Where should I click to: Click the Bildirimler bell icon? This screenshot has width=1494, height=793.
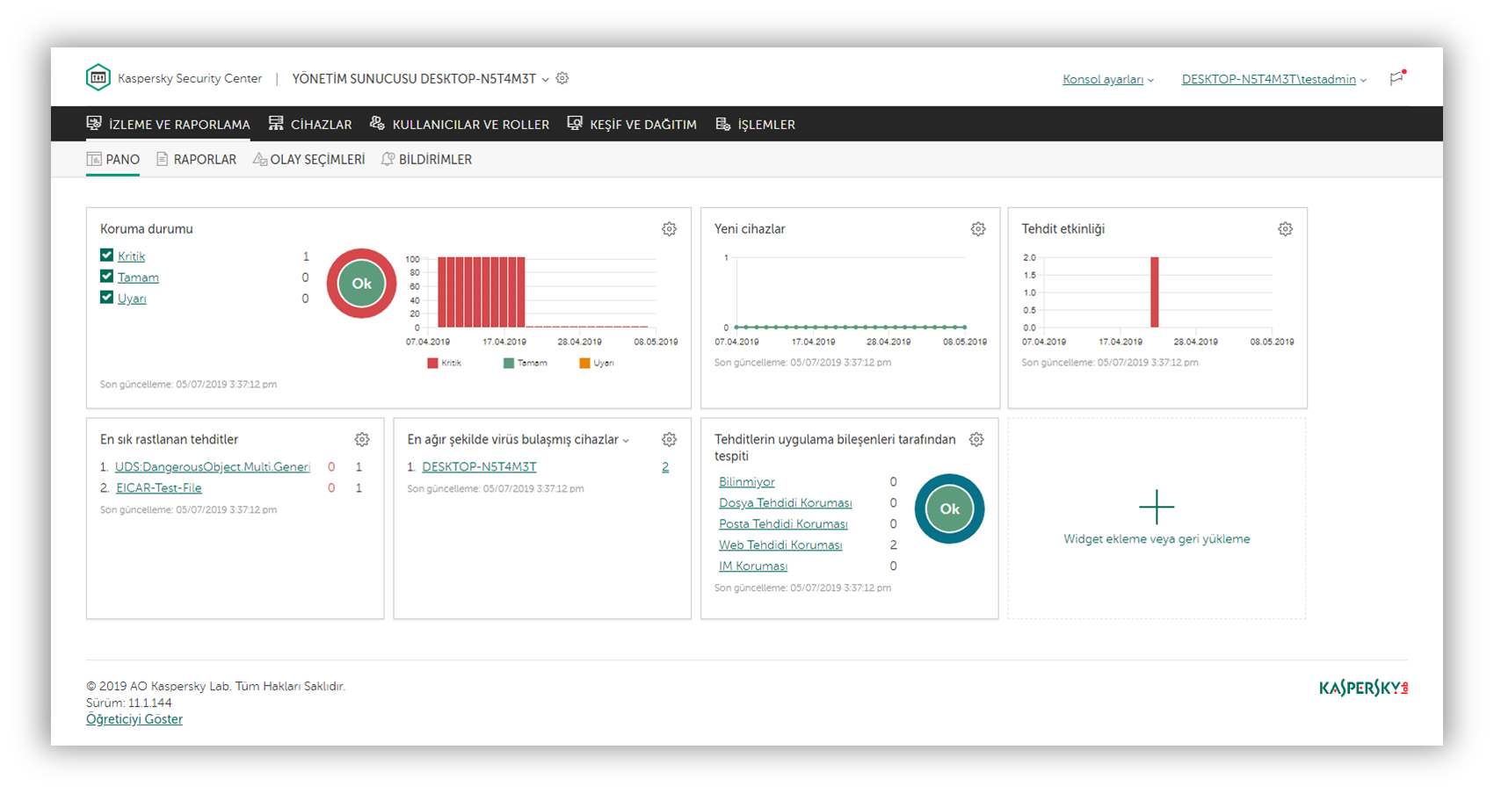(388, 159)
